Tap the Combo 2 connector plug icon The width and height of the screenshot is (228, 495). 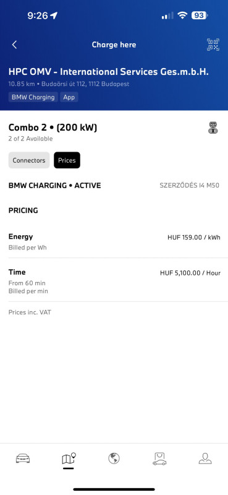(x=213, y=127)
